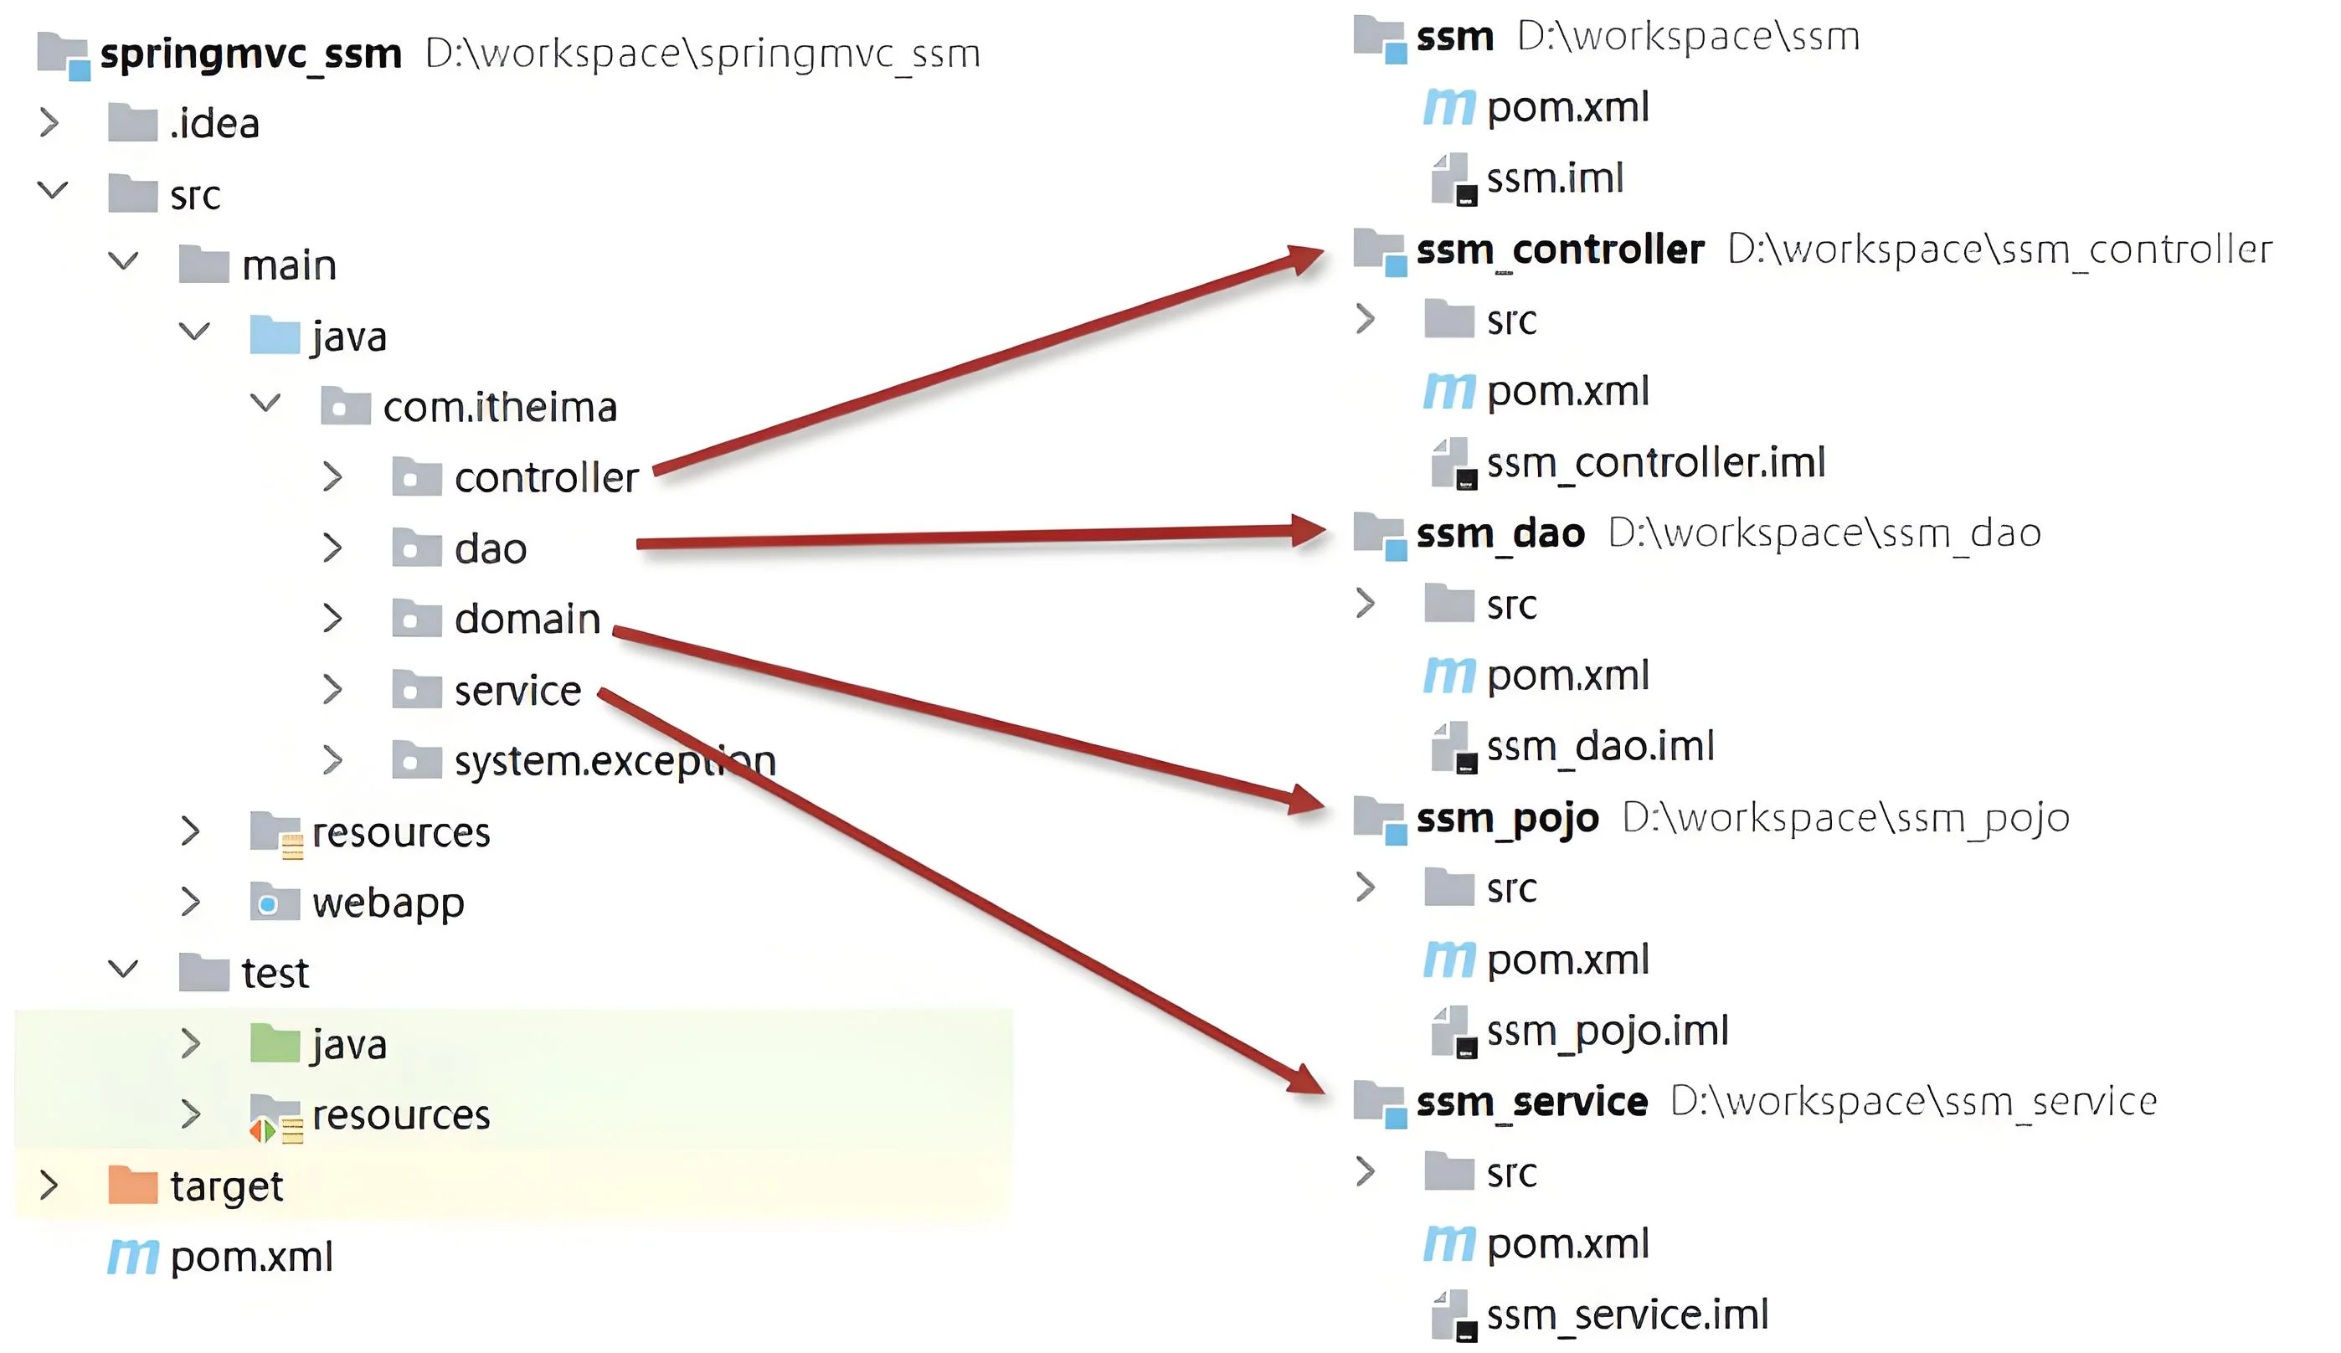Viewport: 2341px width, 1353px height.
Task: Select ssm_service.iml file
Action: click(x=1627, y=1314)
